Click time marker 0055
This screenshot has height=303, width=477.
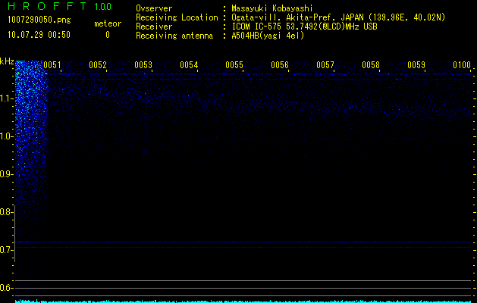pyautogui.click(x=234, y=65)
